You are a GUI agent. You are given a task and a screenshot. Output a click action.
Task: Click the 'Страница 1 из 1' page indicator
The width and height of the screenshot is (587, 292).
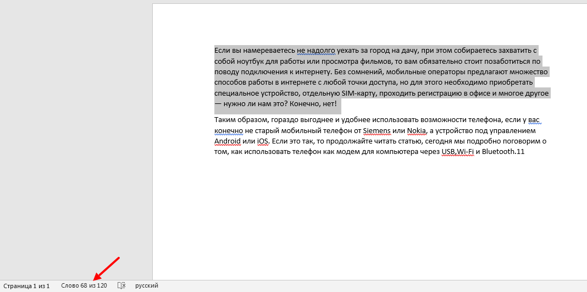26,285
